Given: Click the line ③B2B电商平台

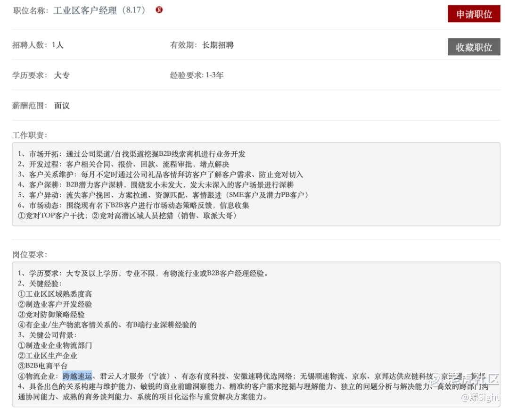Looking at the screenshot, I should pyautogui.click(x=42, y=366).
